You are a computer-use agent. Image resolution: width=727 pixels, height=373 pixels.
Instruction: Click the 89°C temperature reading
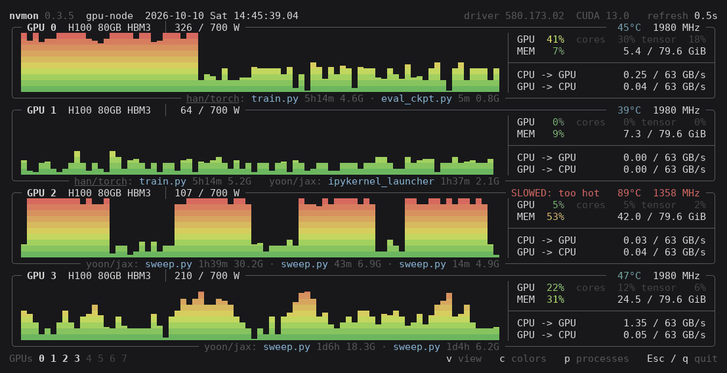(629, 192)
